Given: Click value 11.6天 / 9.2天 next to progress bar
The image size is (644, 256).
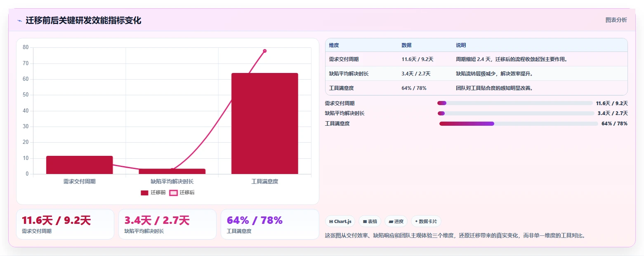Looking at the screenshot, I should [612, 103].
